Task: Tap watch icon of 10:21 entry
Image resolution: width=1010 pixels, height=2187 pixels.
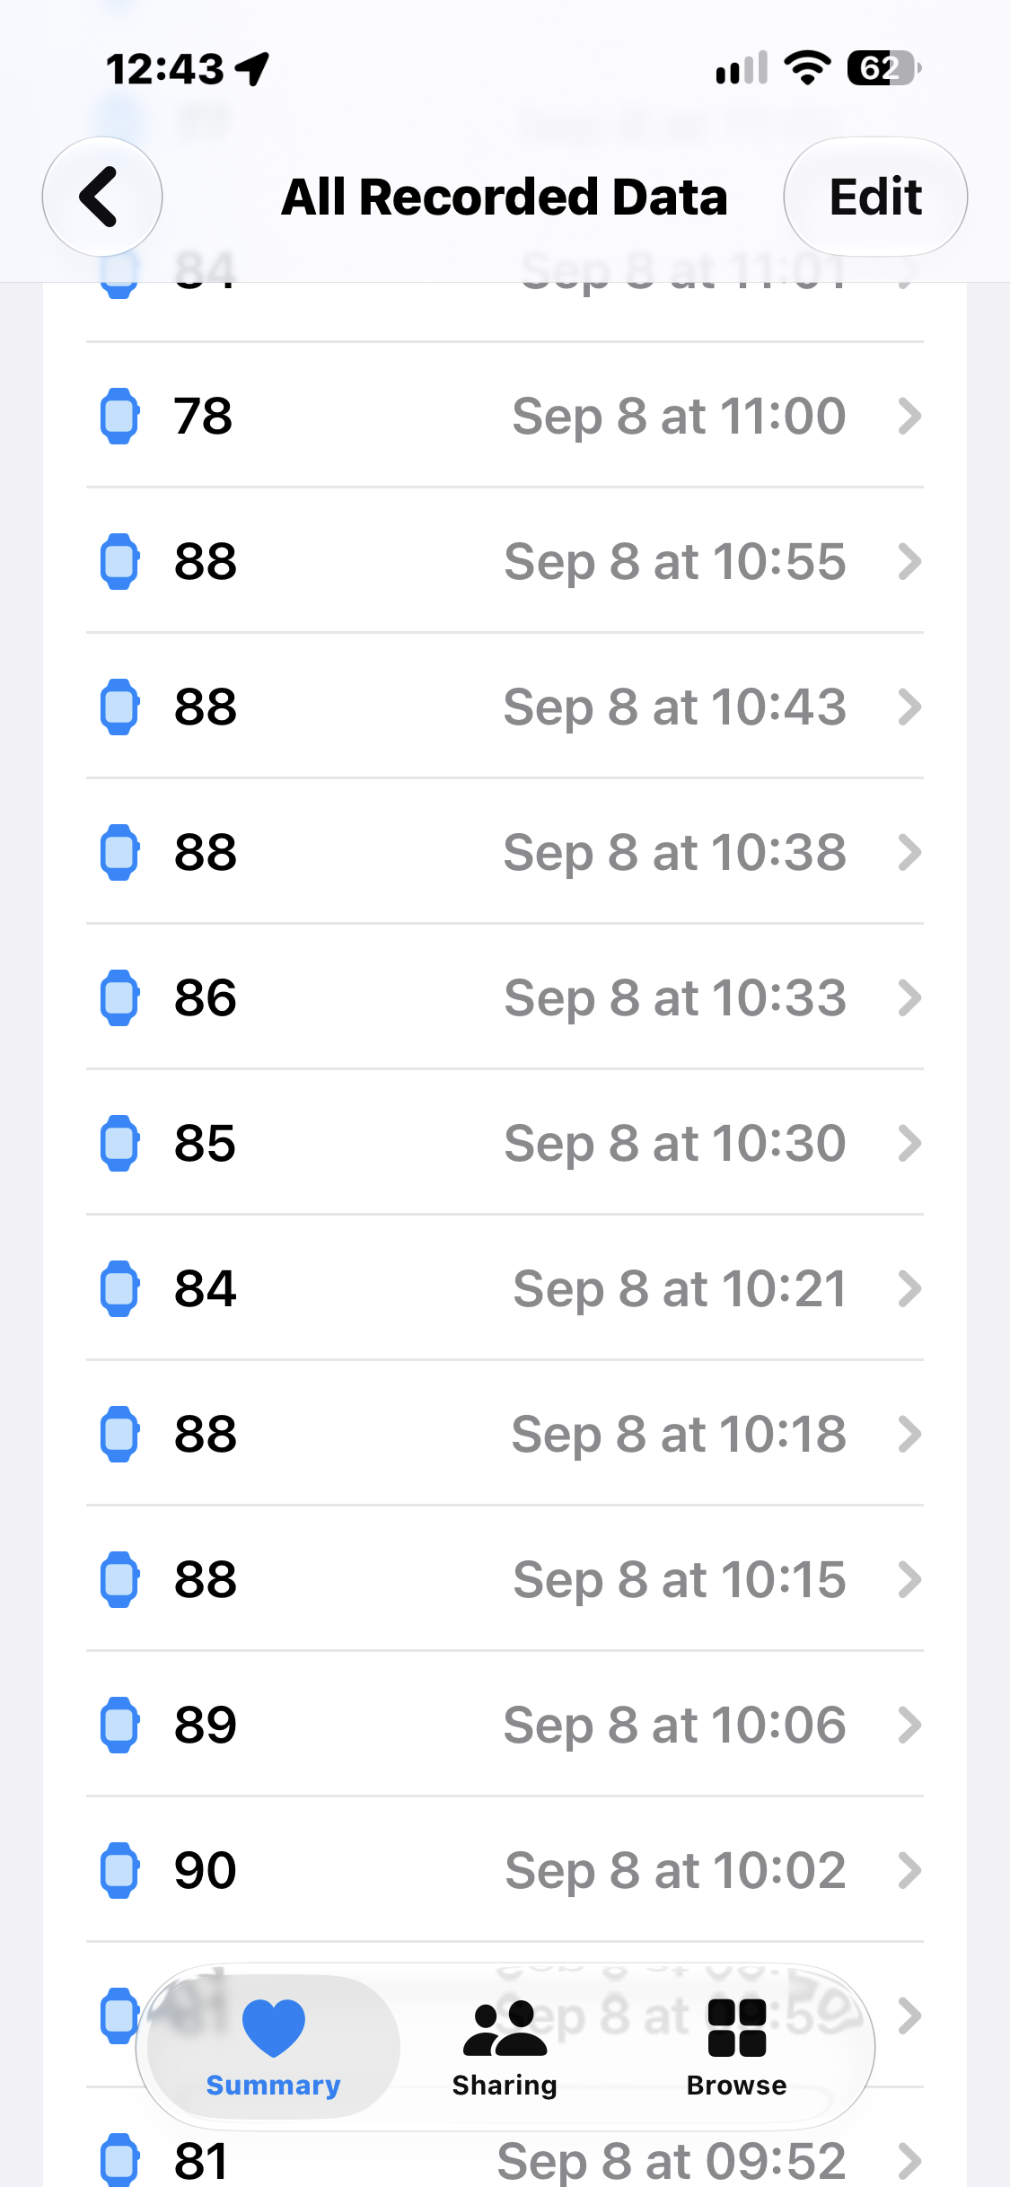Action: click(119, 1288)
